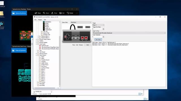Expand the Special Screens tree node

coord(36,54)
